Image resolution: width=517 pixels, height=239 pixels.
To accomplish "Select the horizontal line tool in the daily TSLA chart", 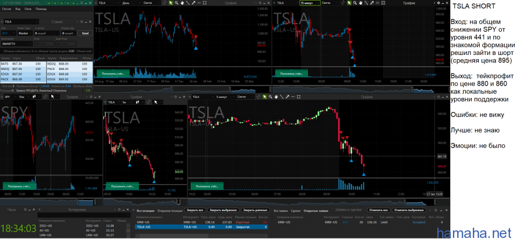I will click(199, 3).
